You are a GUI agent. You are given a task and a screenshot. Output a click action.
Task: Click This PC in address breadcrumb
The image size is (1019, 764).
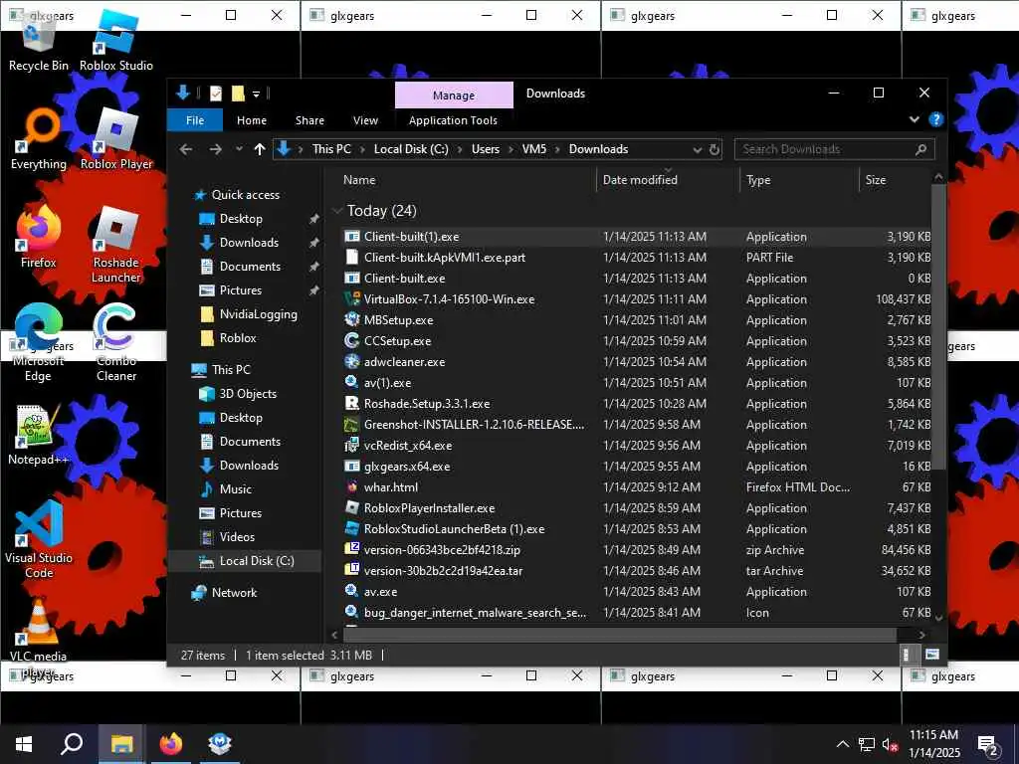[331, 149]
